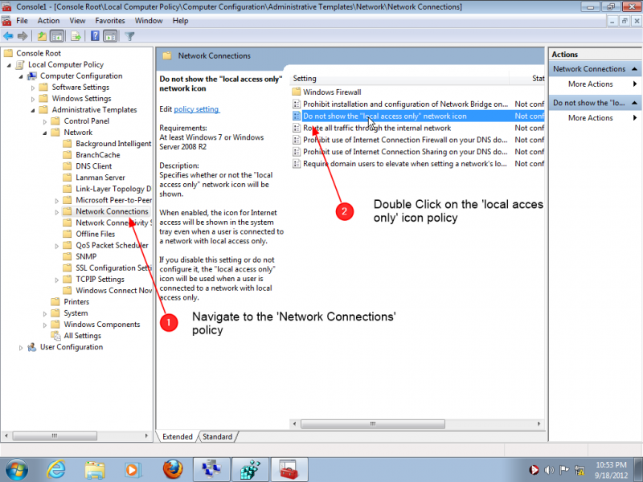Image resolution: width=643 pixels, height=482 pixels.
Task: Click the console tree horizontal scrollbar thumb
Action: pyautogui.click(x=55, y=435)
